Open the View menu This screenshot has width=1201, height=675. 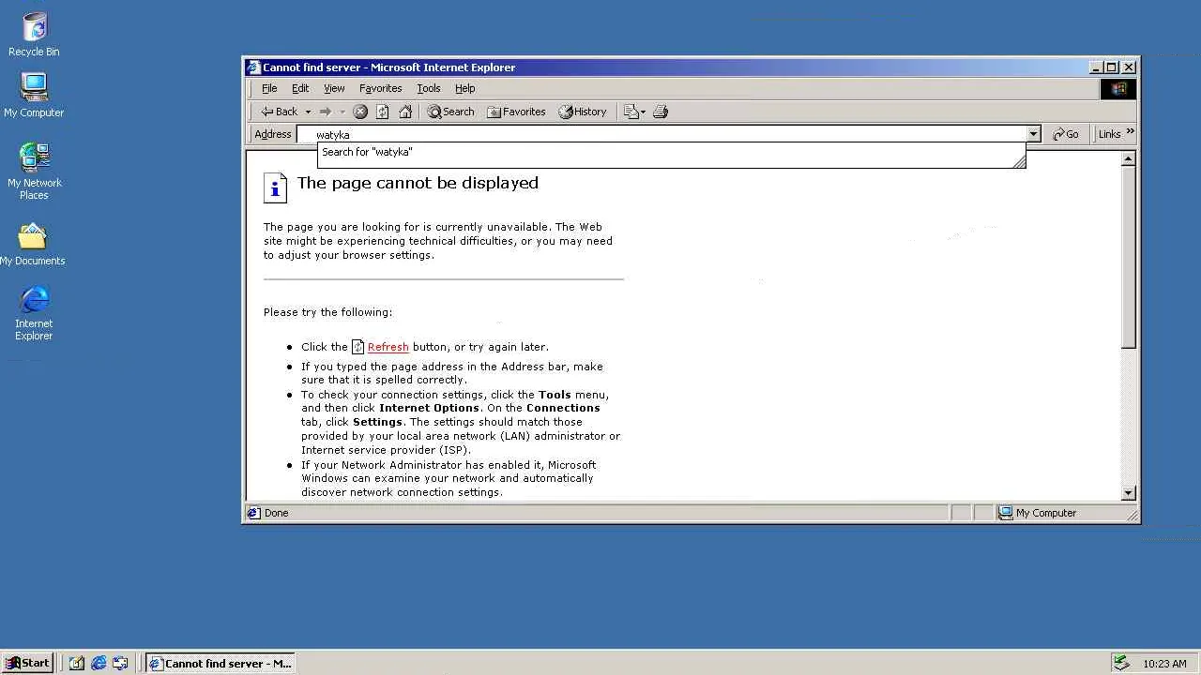(x=334, y=88)
